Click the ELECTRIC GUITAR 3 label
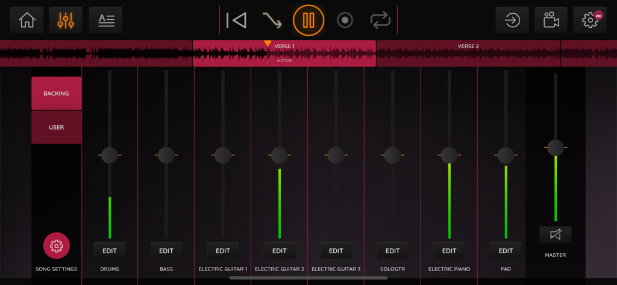 [336, 269]
